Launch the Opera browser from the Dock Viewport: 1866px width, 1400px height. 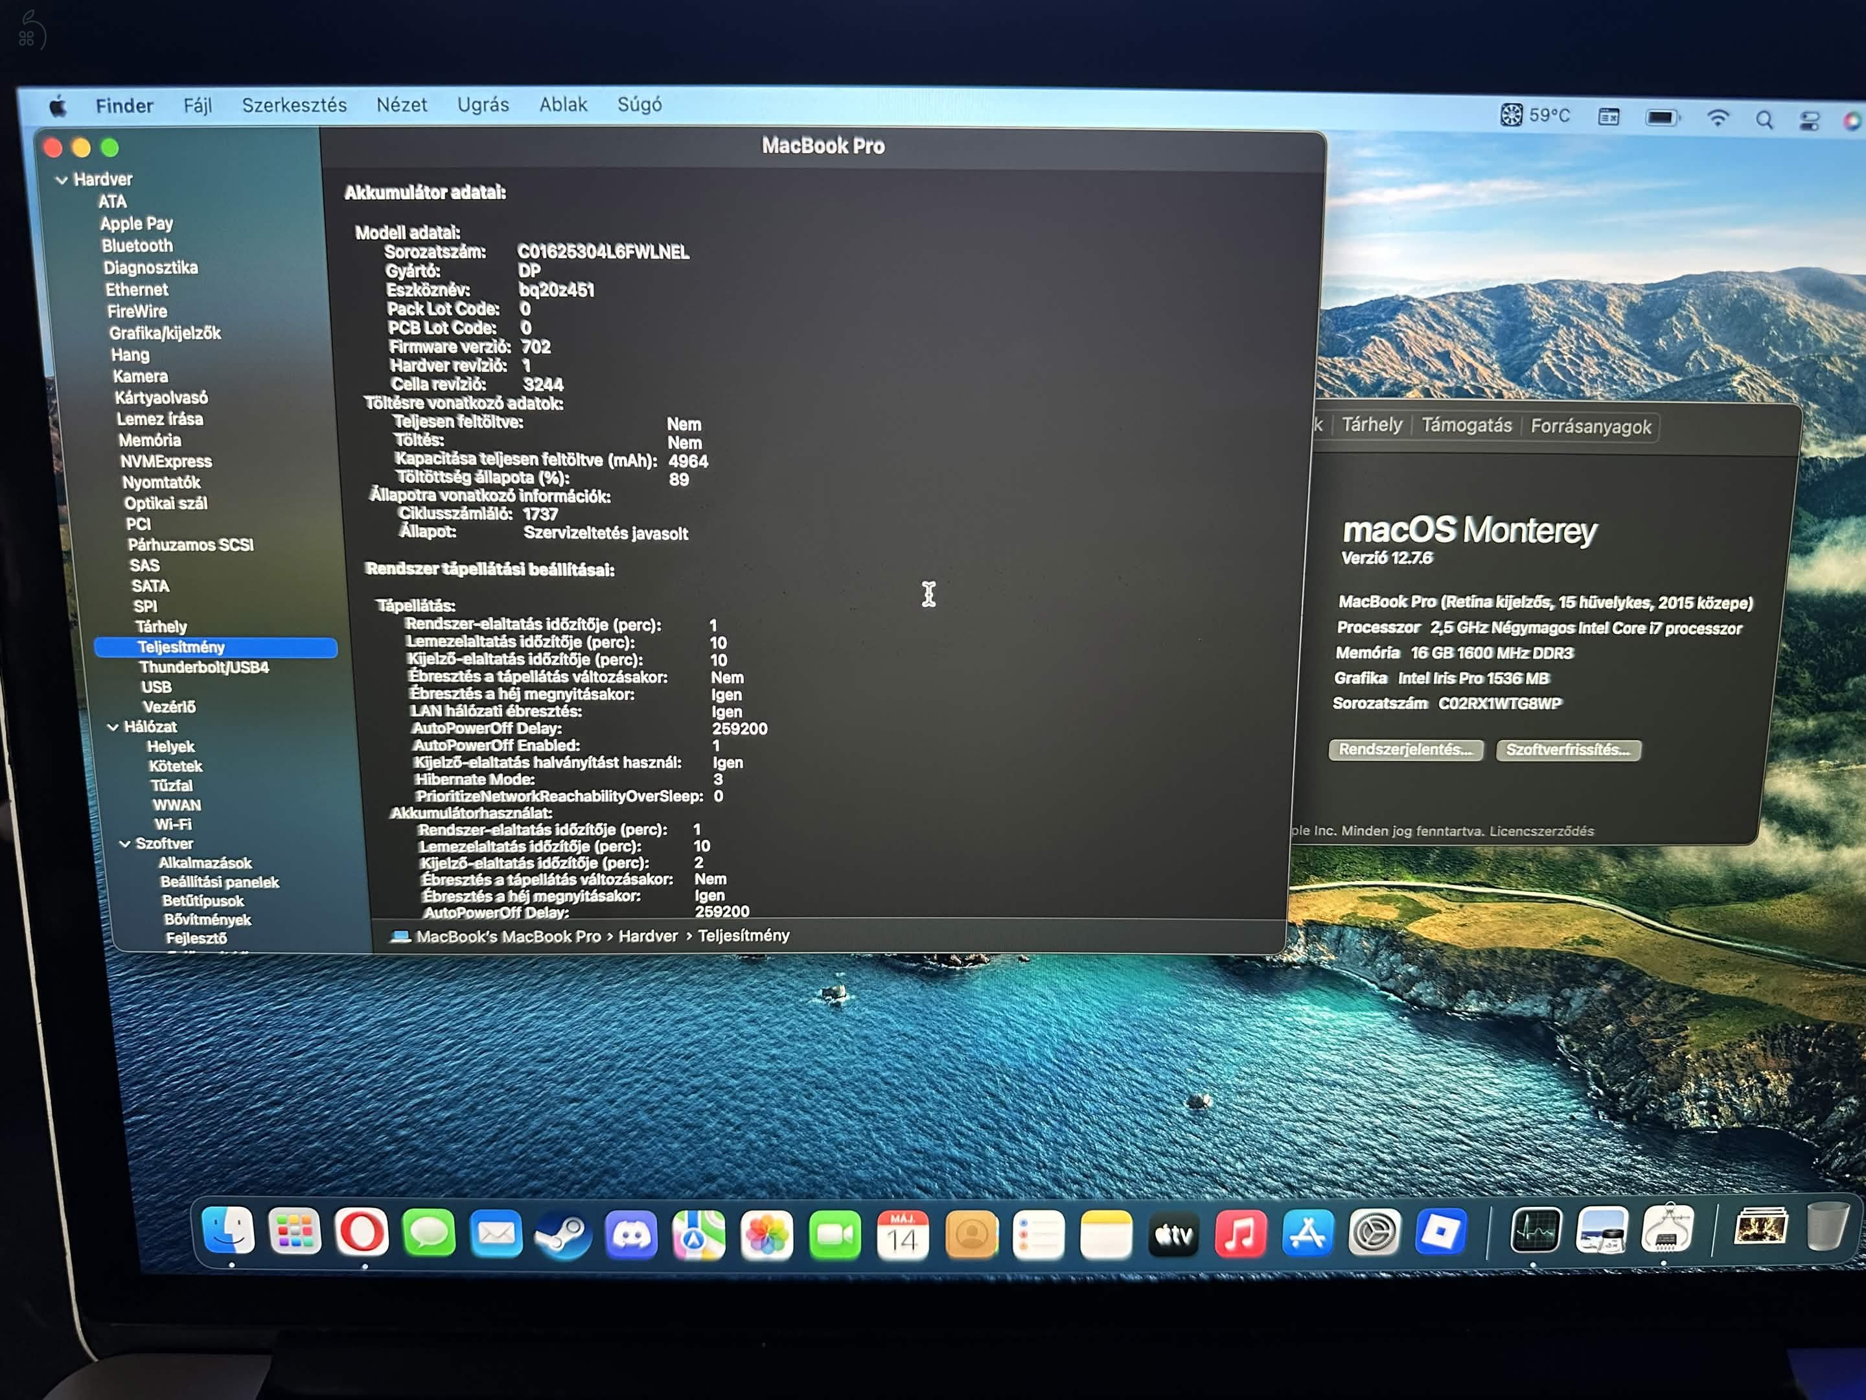click(362, 1232)
